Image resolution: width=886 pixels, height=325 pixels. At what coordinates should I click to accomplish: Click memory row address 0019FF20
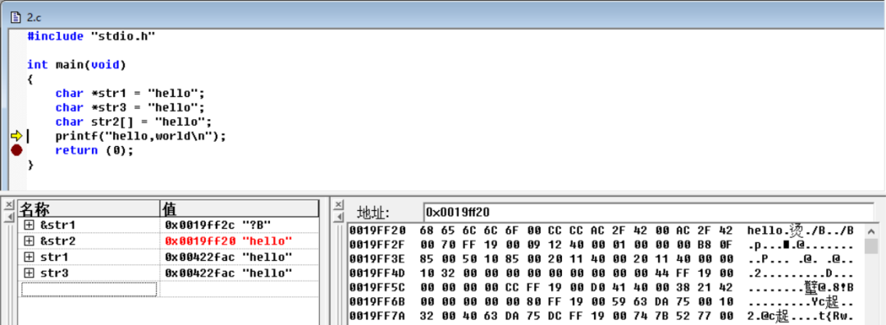pyautogui.click(x=377, y=231)
